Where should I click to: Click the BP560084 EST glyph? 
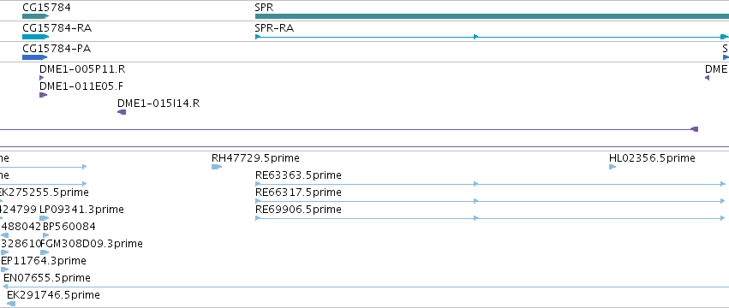(45, 235)
